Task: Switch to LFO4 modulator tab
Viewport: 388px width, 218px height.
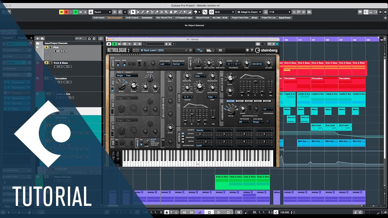Action: [x=258, y=101]
